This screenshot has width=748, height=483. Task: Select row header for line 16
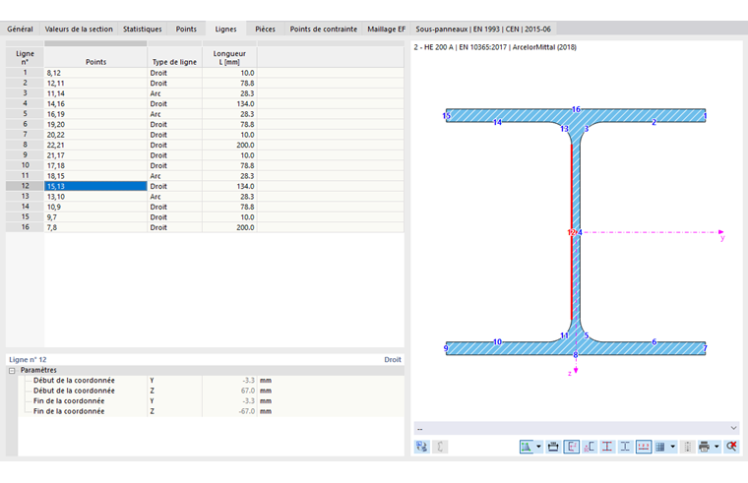(x=25, y=227)
